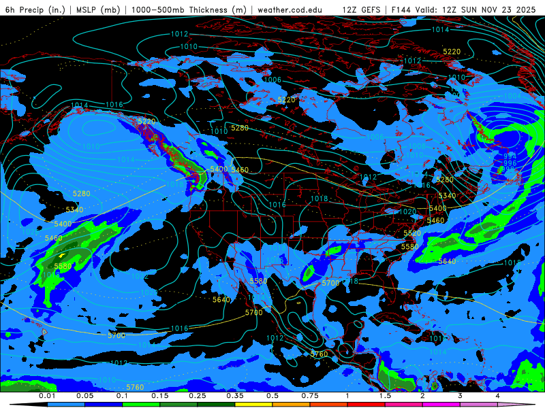Image resolution: width=545 pixels, height=408 pixels.
Task: Click the bright green 0.1–0.15 legend swatch
Action: pos(141,405)
